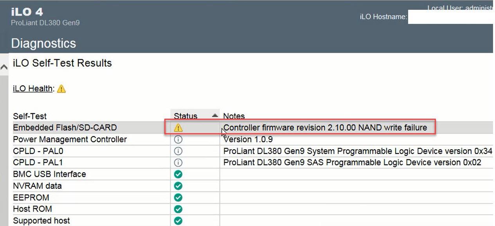The height and width of the screenshot is (226, 495).
Task: Select the Supported host row label
Action: [x=41, y=221]
